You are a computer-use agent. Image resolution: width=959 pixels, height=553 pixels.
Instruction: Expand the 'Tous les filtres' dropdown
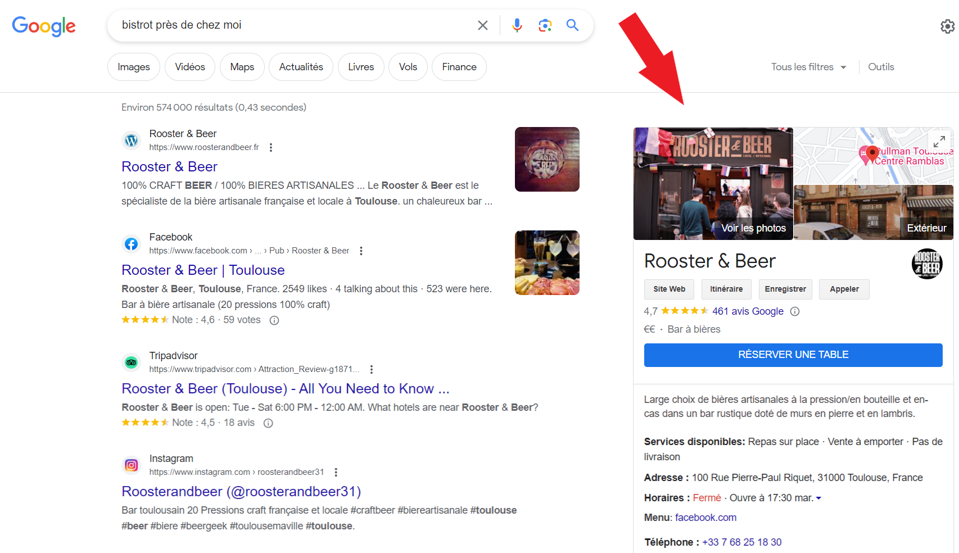808,66
